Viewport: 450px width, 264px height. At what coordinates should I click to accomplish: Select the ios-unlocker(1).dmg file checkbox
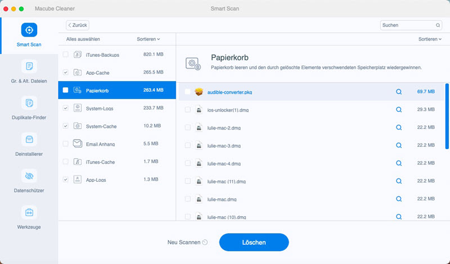187,109
